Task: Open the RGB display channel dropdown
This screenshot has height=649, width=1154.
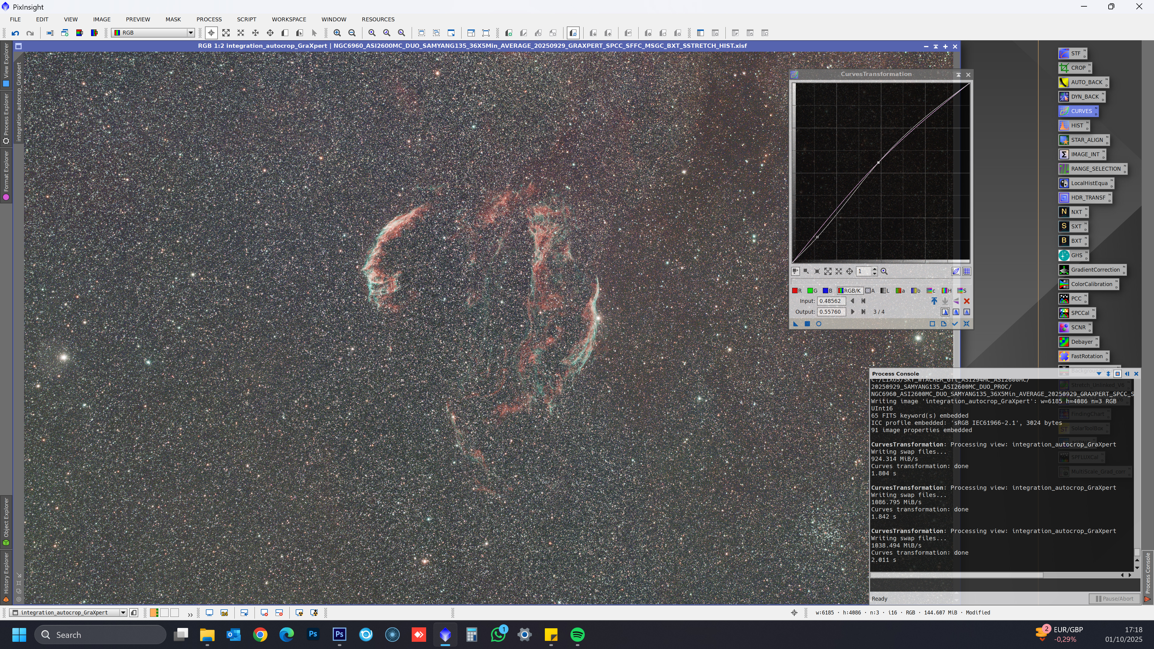Action: 191,33
